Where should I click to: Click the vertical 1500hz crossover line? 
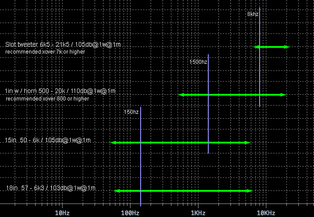[x=208, y=104]
